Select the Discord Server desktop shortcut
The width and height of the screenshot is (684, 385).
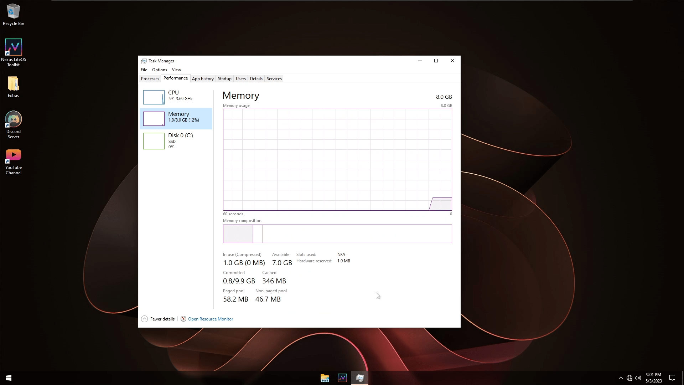click(x=13, y=125)
